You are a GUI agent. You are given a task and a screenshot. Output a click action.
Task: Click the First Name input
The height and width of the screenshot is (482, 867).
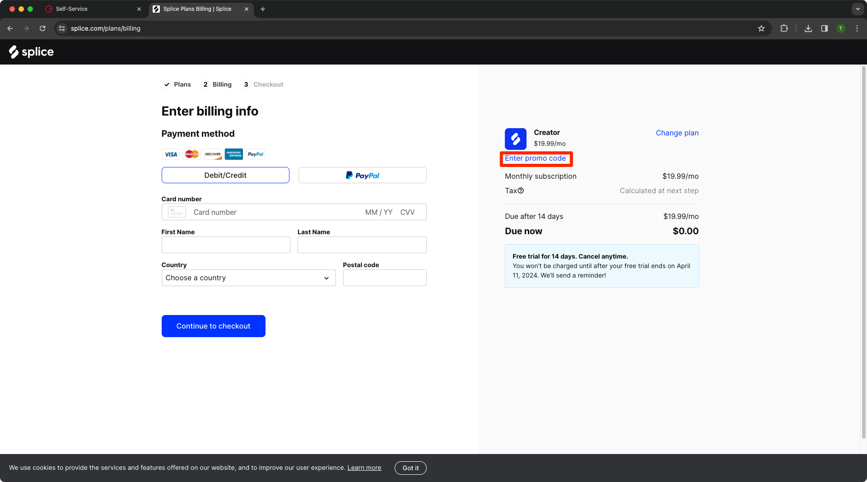click(x=226, y=245)
